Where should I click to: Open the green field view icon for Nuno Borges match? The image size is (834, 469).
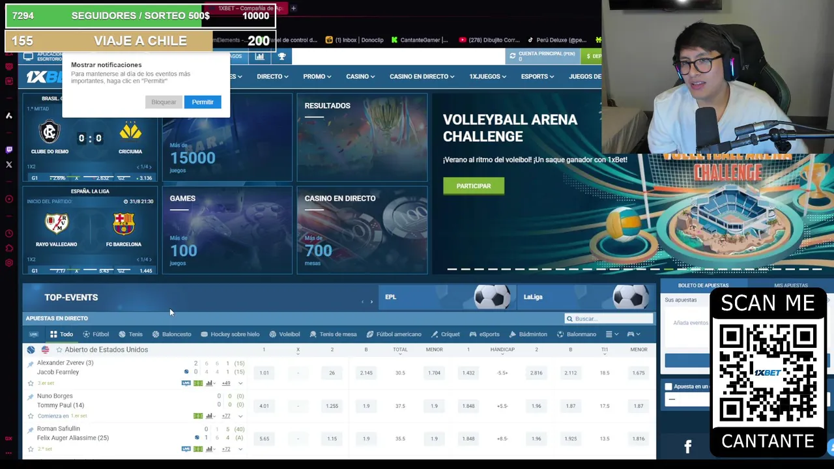point(198,416)
